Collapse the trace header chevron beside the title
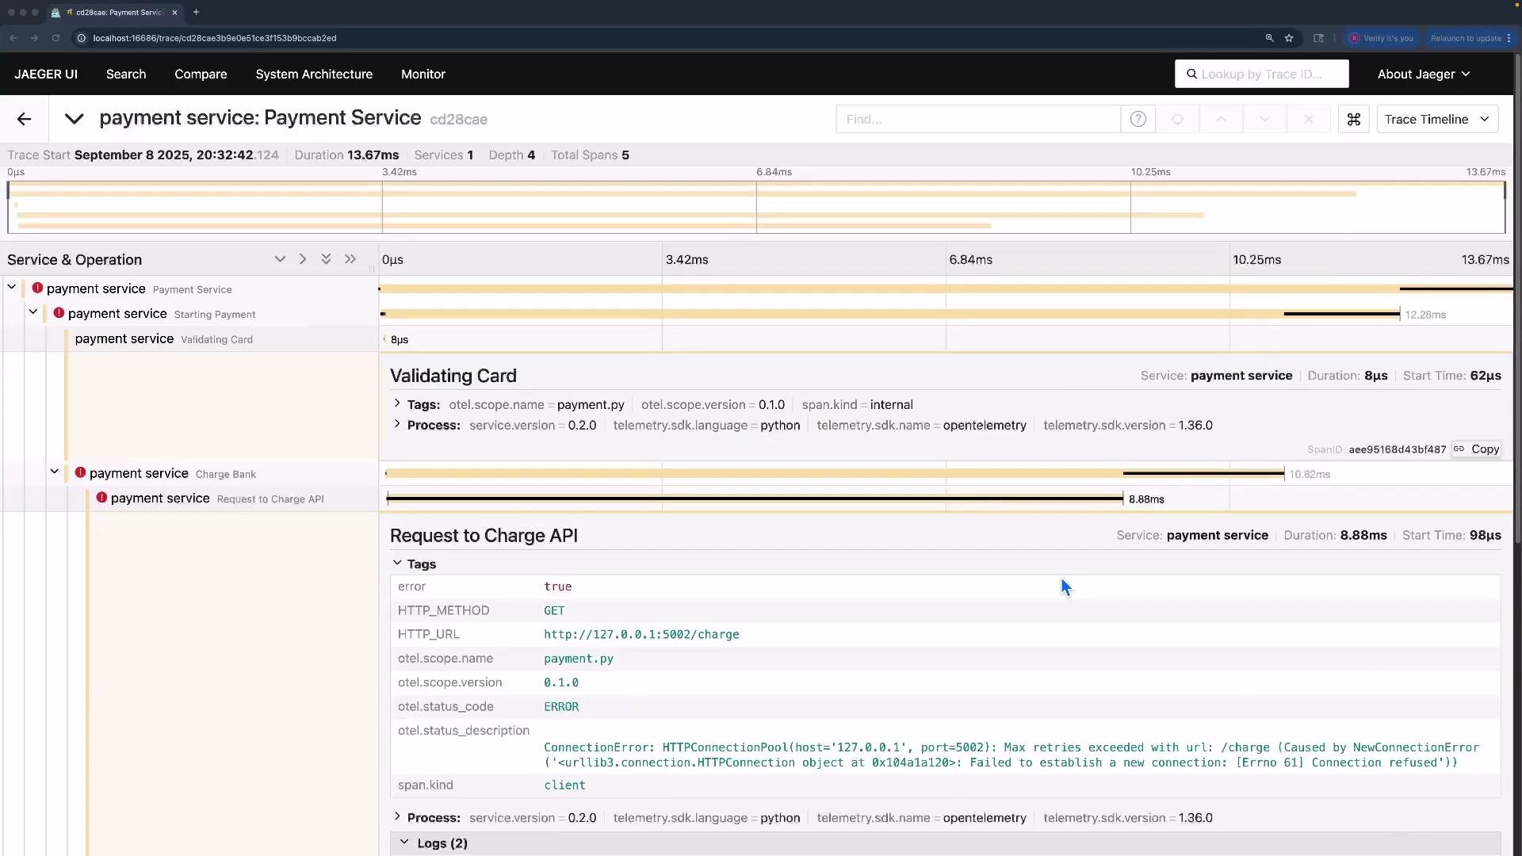This screenshot has width=1522, height=856. pyautogui.click(x=74, y=119)
